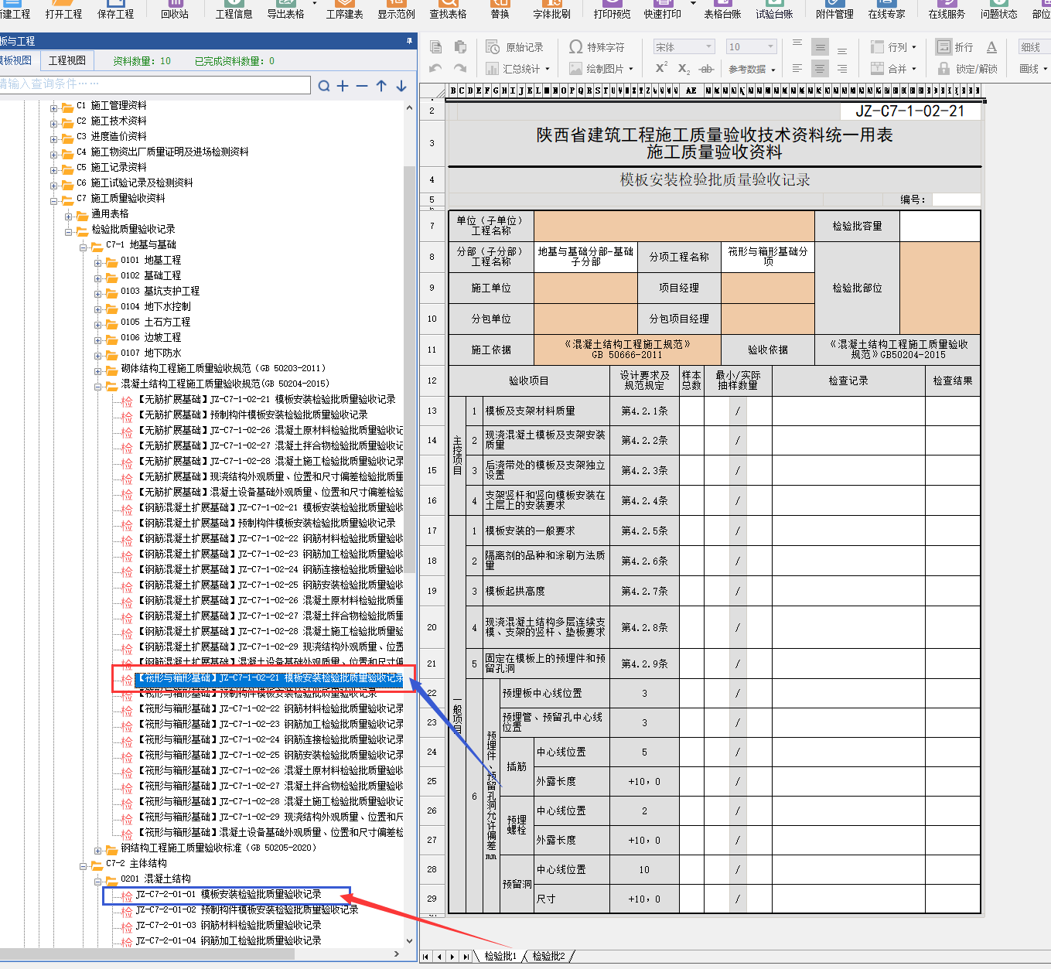Image resolution: width=1051 pixels, height=969 pixels.
Task: Jump to next search result with down arrow
Action: point(401,86)
